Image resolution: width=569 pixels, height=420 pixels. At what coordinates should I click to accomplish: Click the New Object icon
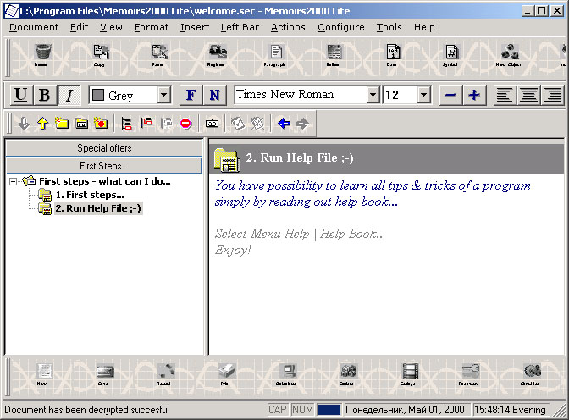[x=510, y=52]
